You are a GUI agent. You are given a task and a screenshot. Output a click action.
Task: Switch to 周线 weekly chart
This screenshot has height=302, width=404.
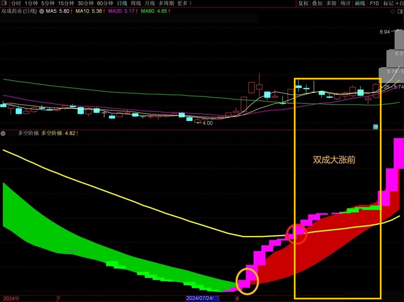tap(136, 3)
